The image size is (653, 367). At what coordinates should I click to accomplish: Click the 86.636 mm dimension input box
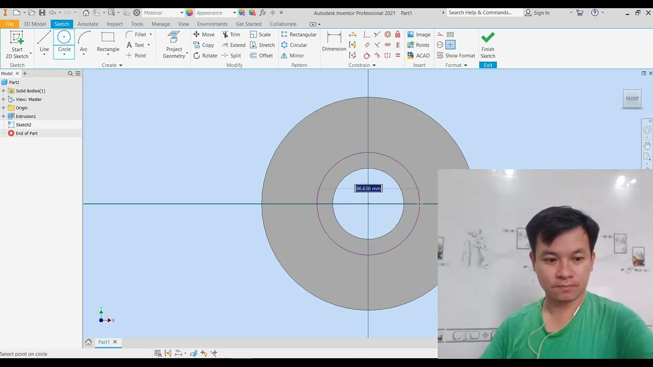(368, 189)
